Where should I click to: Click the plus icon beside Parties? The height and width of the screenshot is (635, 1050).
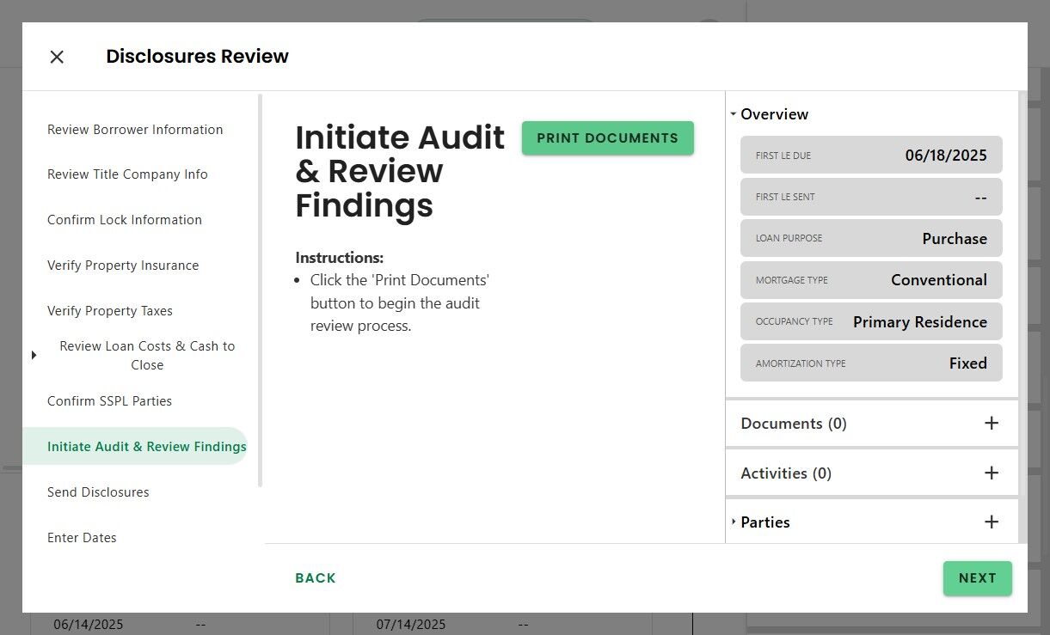pyautogui.click(x=991, y=522)
